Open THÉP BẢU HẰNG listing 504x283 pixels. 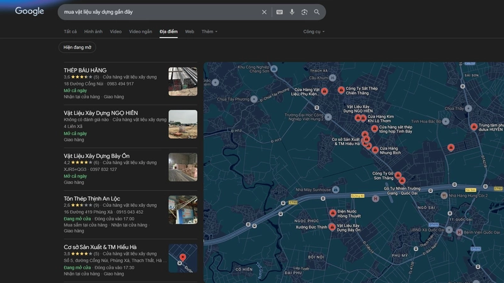[85, 70]
